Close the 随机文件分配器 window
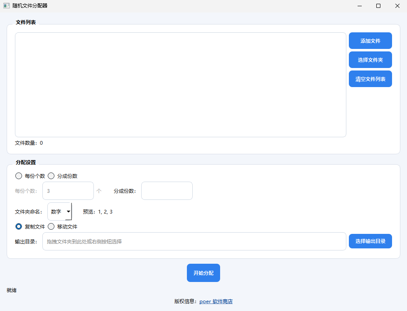Viewport: 407px width, 311px height. [x=397, y=6]
